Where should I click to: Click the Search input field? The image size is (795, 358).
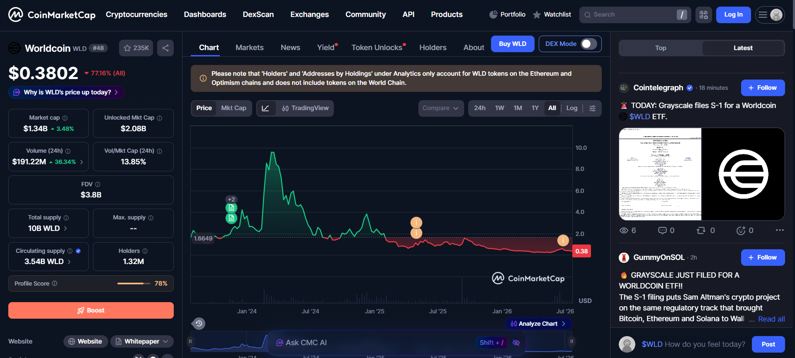coord(635,15)
